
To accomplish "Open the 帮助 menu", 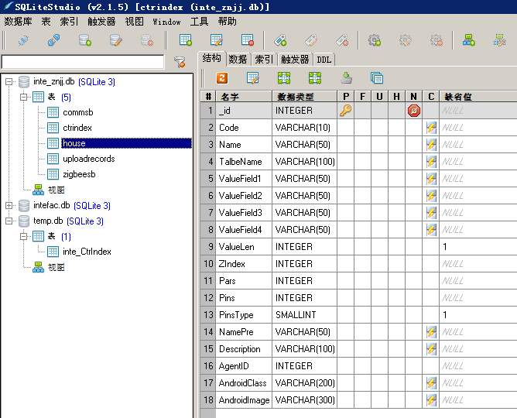I will (228, 22).
